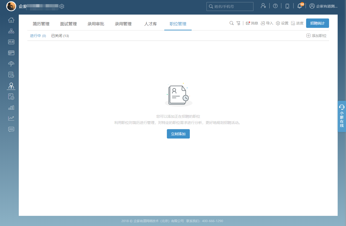The image size is (346, 226).
Task: Open the recruitment person sidebar icon
Action: pyautogui.click(x=11, y=86)
